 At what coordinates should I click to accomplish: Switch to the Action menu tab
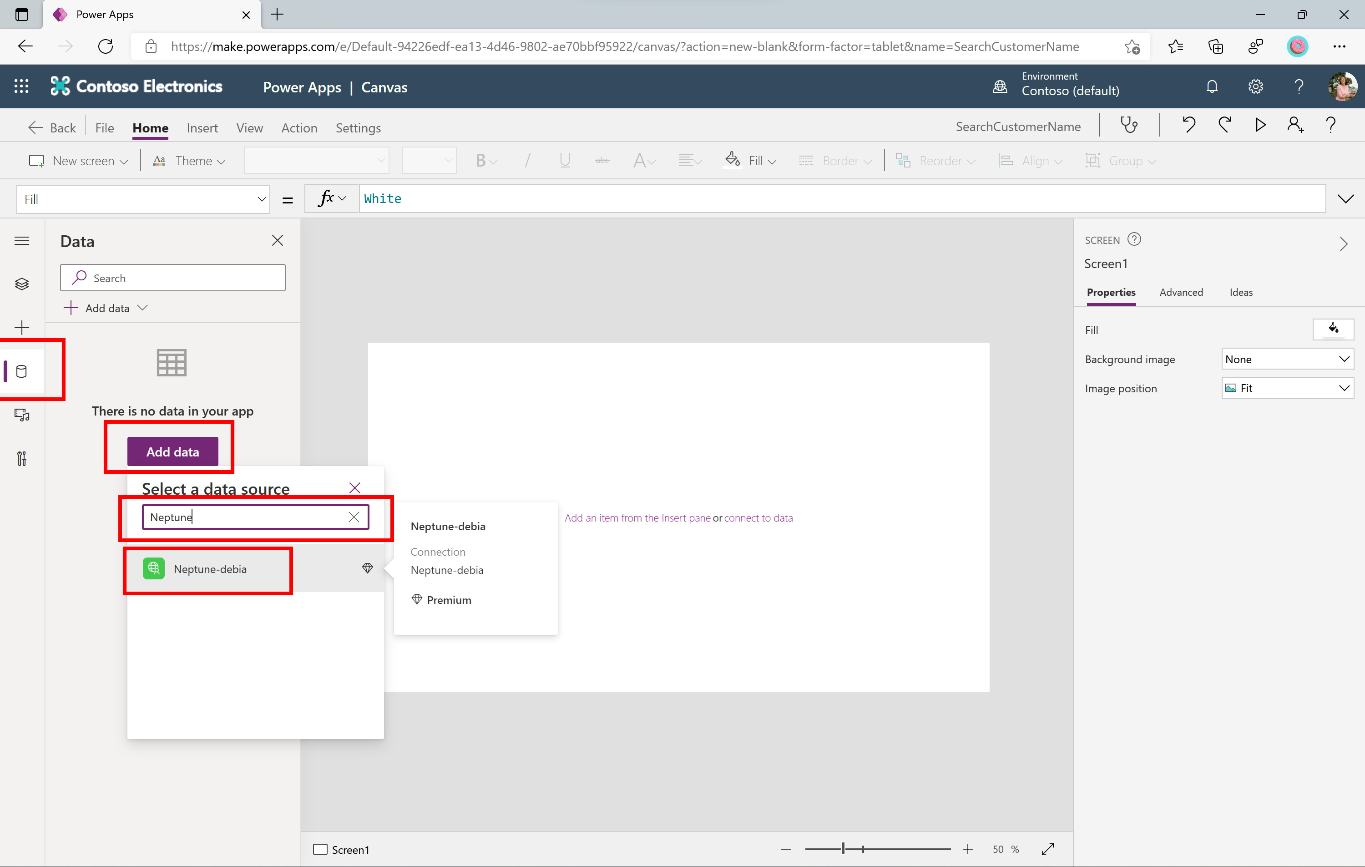point(299,127)
